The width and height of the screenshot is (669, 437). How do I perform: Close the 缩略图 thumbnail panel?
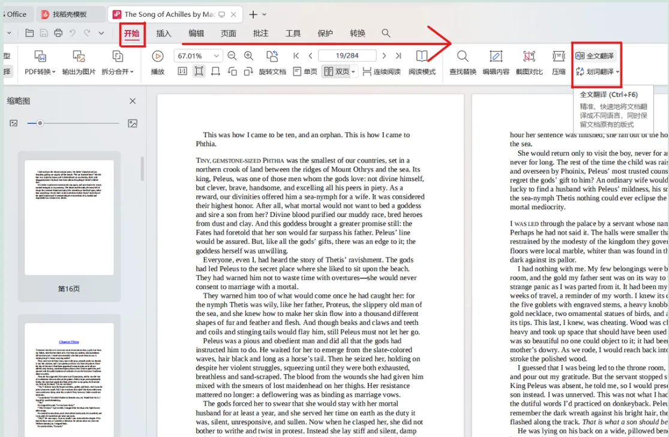pyautogui.click(x=133, y=101)
